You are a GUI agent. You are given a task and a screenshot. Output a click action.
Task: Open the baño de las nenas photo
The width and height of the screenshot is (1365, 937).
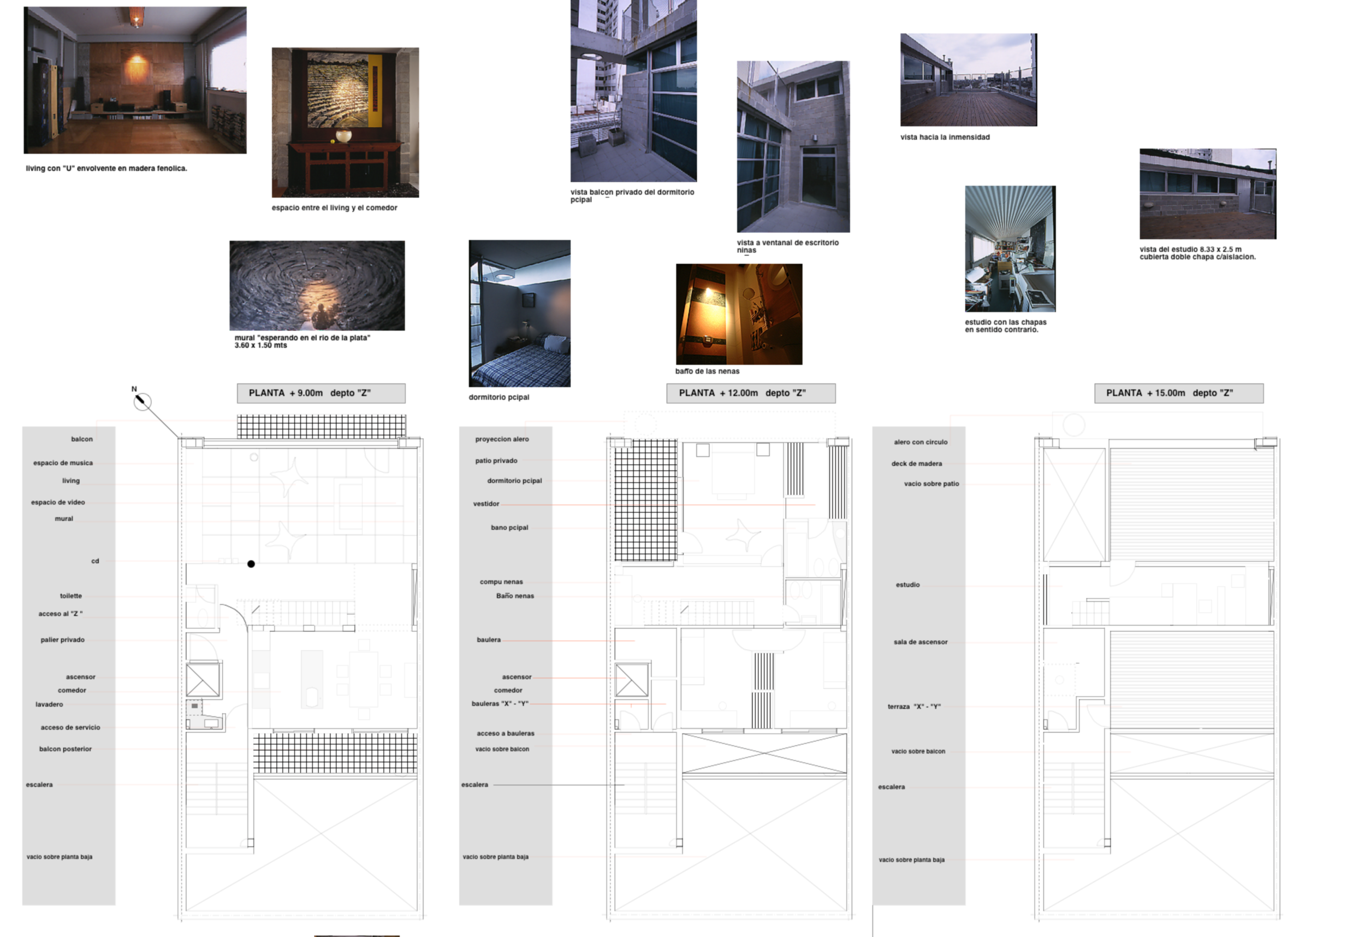pos(739,315)
